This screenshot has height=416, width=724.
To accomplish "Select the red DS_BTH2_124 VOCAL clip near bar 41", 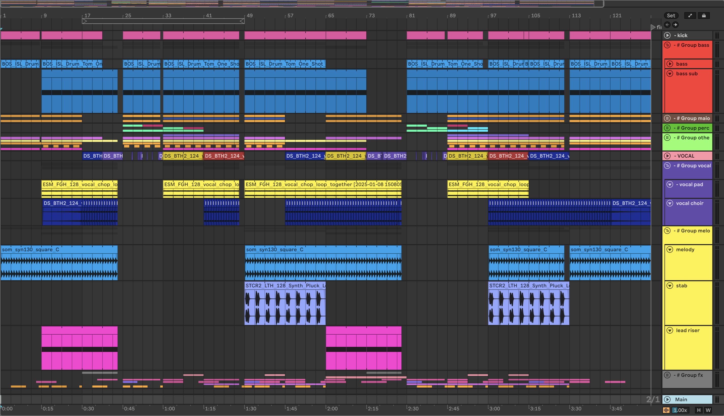I will click(224, 156).
